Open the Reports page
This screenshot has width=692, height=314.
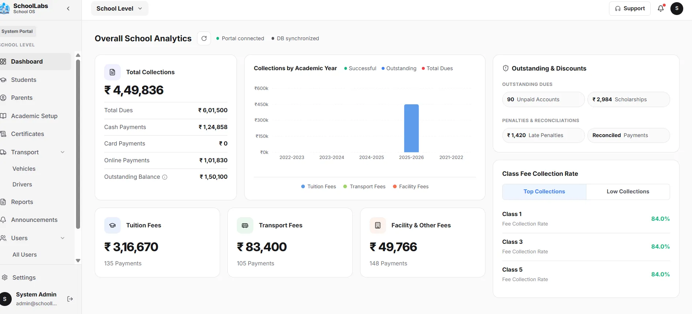click(x=35, y=202)
